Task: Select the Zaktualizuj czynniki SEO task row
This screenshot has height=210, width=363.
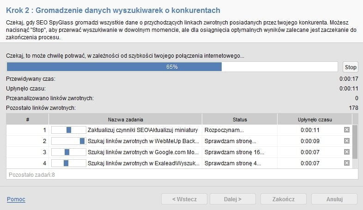Action: coord(142,130)
